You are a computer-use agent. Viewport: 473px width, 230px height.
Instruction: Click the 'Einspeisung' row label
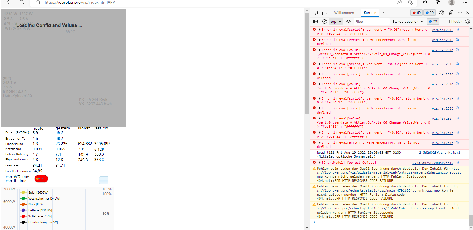pyautogui.click(x=14, y=144)
